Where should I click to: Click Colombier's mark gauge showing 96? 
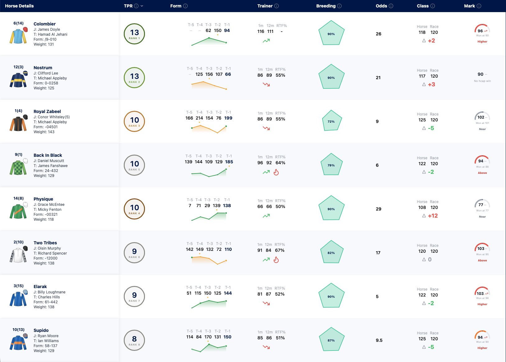click(x=482, y=29)
